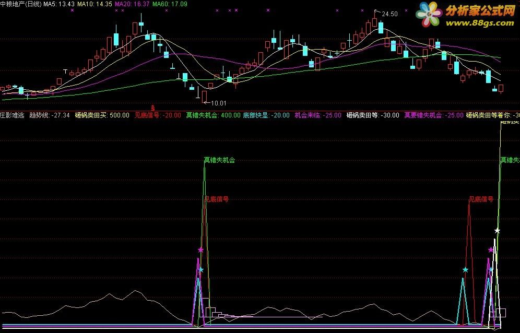This screenshot has height=333, width=520.
Task: Select the 机会来临: -25.00 value
Action: (318, 115)
